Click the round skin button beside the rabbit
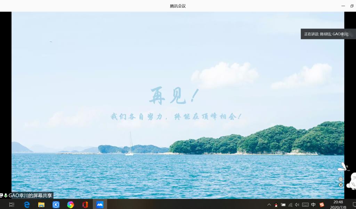Screen dimensions: 356x209 341,185
